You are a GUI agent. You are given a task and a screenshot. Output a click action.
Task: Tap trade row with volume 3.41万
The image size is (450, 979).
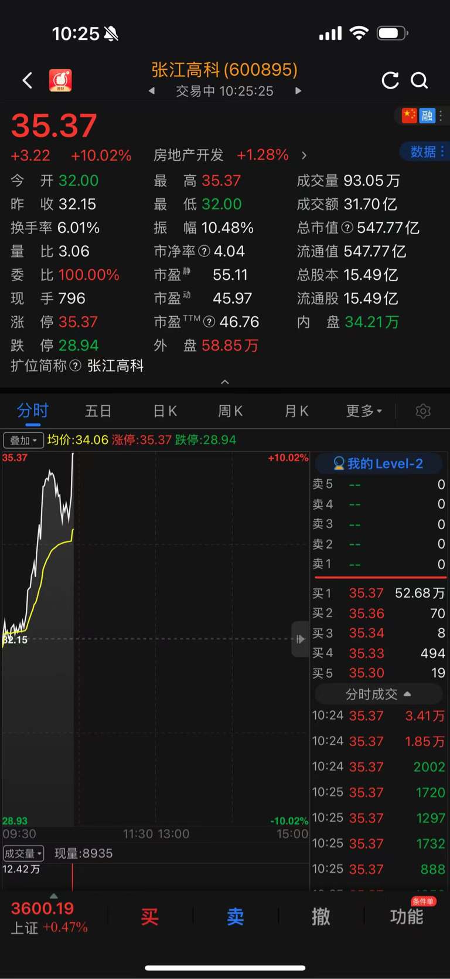pos(379,716)
